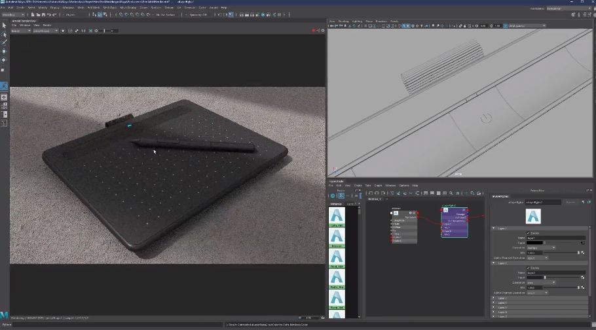Click the red stop render icon in Arnold RenderView

pyautogui.click(x=313, y=30)
